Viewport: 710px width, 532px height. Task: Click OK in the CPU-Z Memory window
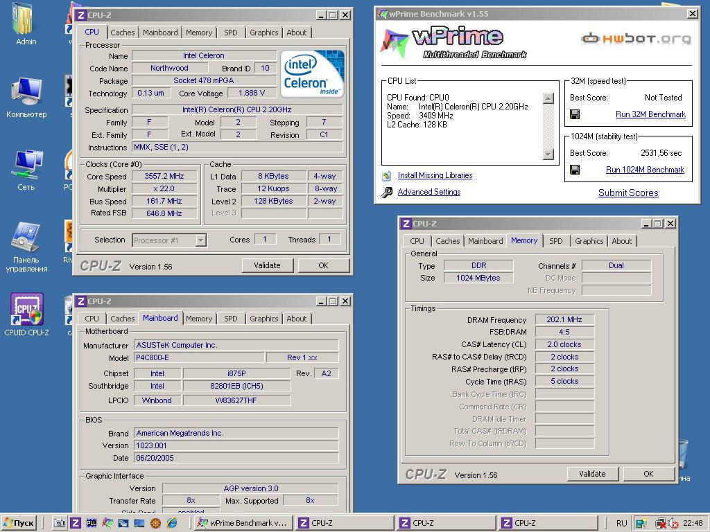(x=648, y=474)
